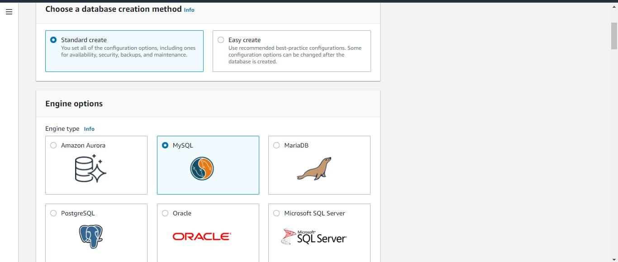
Task: Choose MySQL engine radio button
Action: tap(165, 145)
